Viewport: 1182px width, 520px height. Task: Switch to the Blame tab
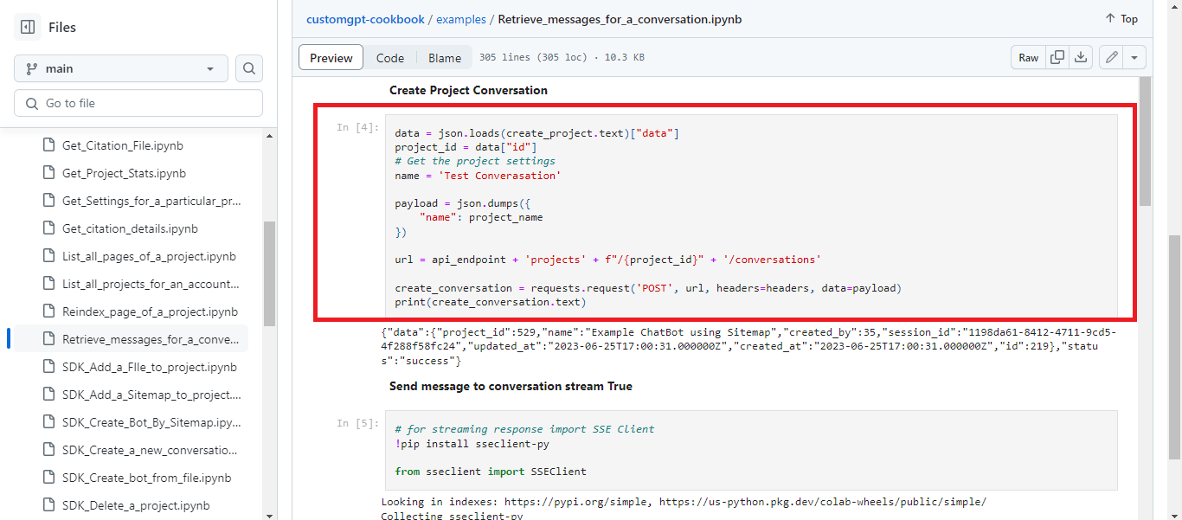tap(444, 57)
